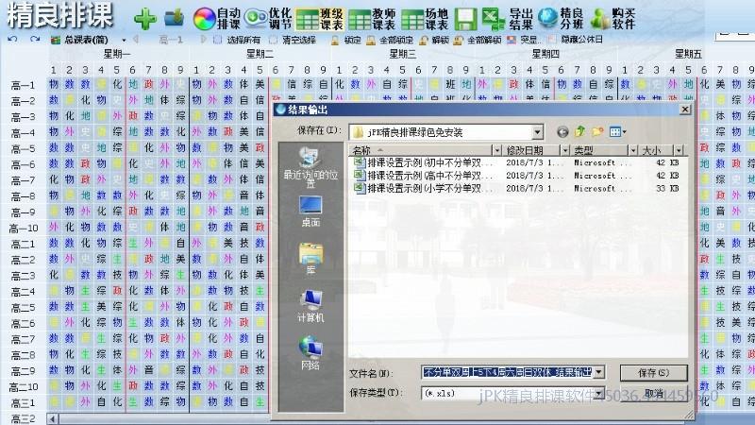Open the 总课表(简) view dropdown
This screenshot has height=425, width=755.
coord(124,40)
